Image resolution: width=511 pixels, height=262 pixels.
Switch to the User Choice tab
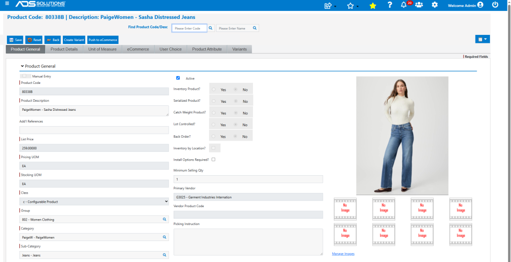[171, 49]
